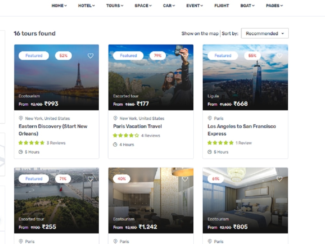Click location pin on Paris Vacation Travel card

pos(115,118)
